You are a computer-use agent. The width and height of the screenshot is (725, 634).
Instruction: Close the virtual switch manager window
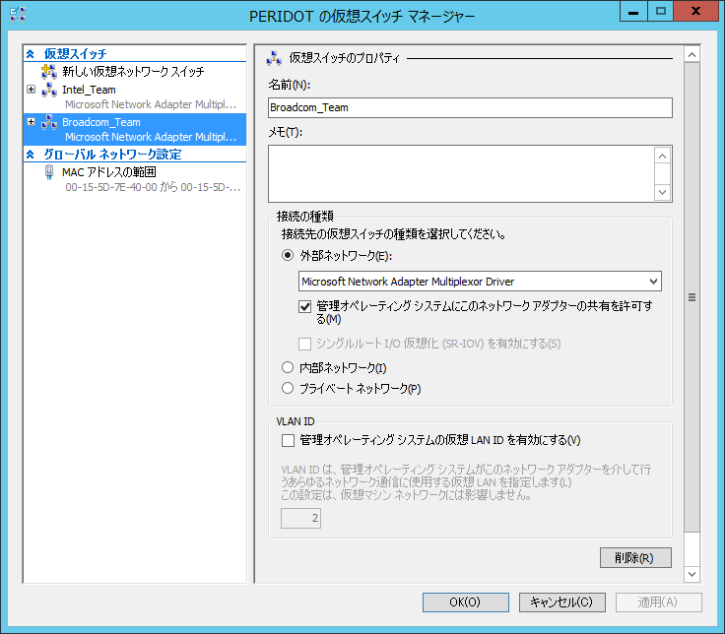coord(695,11)
